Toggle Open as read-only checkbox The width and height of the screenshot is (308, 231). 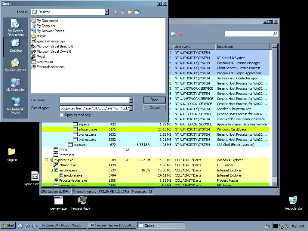tap(61, 115)
